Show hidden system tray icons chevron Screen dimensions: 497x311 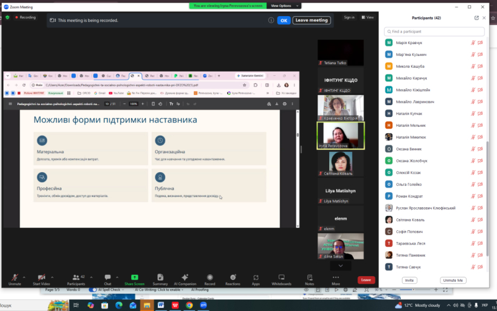(x=449, y=305)
